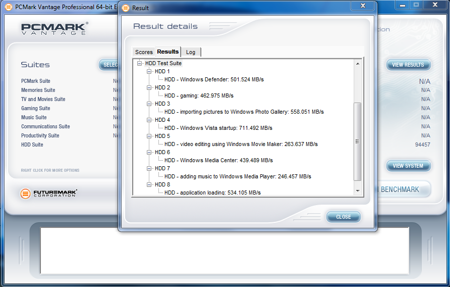Click VIEW SYSTEM in main window
The width and height of the screenshot is (450, 287).
click(408, 166)
